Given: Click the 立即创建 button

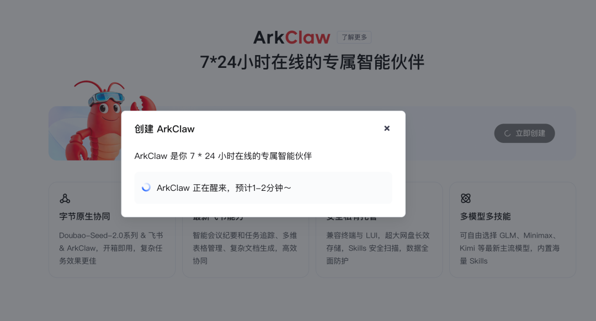Looking at the screenshot, I should pos(524,133).
